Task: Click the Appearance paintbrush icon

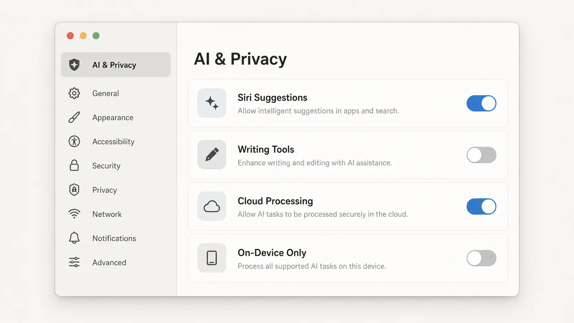Action: [74, 117]
